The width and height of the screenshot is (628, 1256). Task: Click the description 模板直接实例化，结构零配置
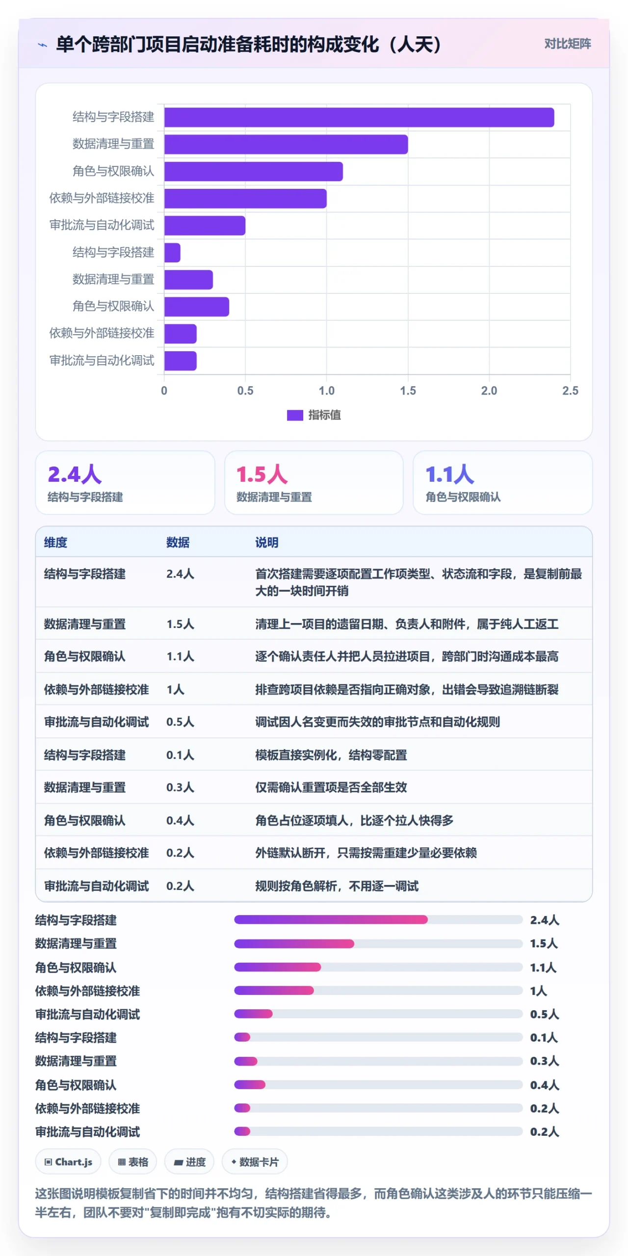(331, 755)
